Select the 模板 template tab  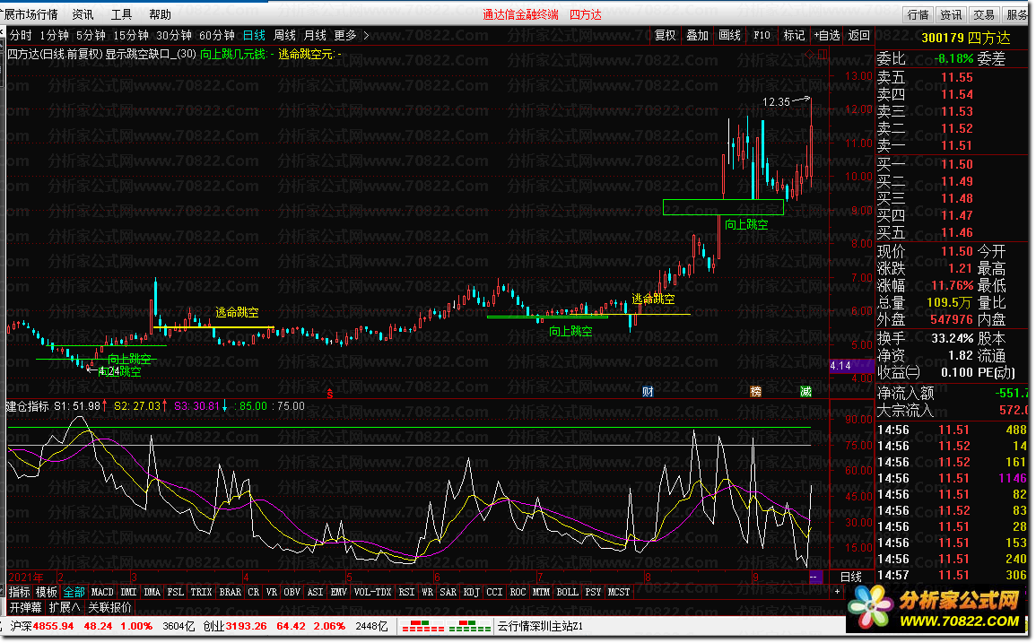point(47,592)
